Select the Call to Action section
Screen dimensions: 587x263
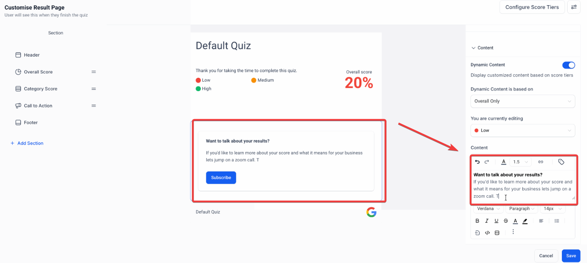point(39,106)
